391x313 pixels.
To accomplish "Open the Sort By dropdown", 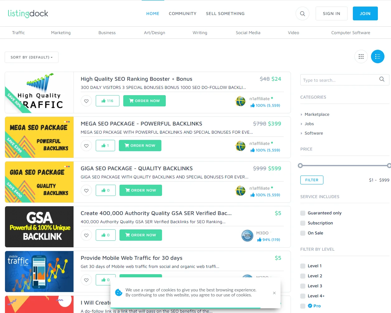I will coord(31,57).
